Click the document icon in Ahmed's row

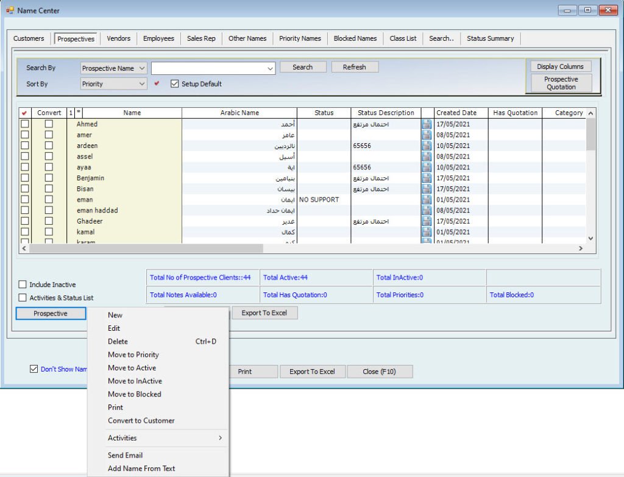[427, 124]
